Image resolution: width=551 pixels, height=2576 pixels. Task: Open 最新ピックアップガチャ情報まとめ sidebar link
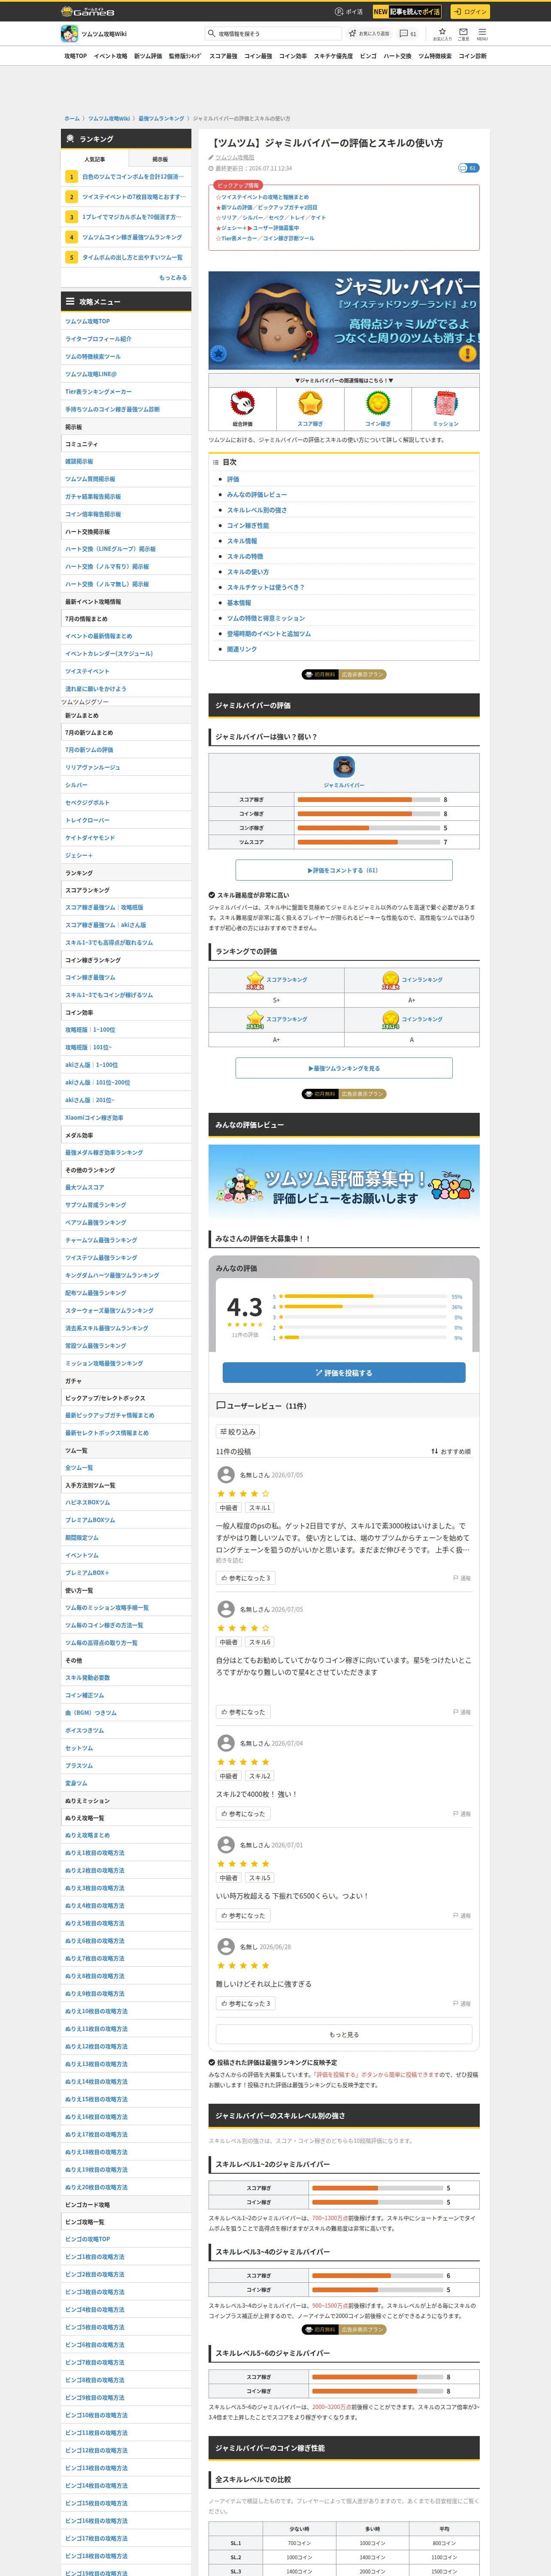click(110, 1416)
